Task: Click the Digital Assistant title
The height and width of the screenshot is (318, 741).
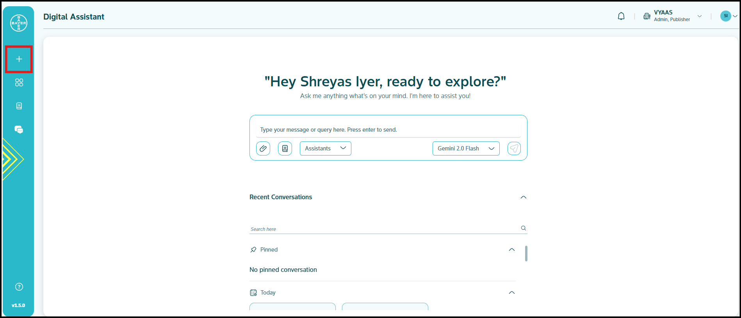Action: [74, 17]
